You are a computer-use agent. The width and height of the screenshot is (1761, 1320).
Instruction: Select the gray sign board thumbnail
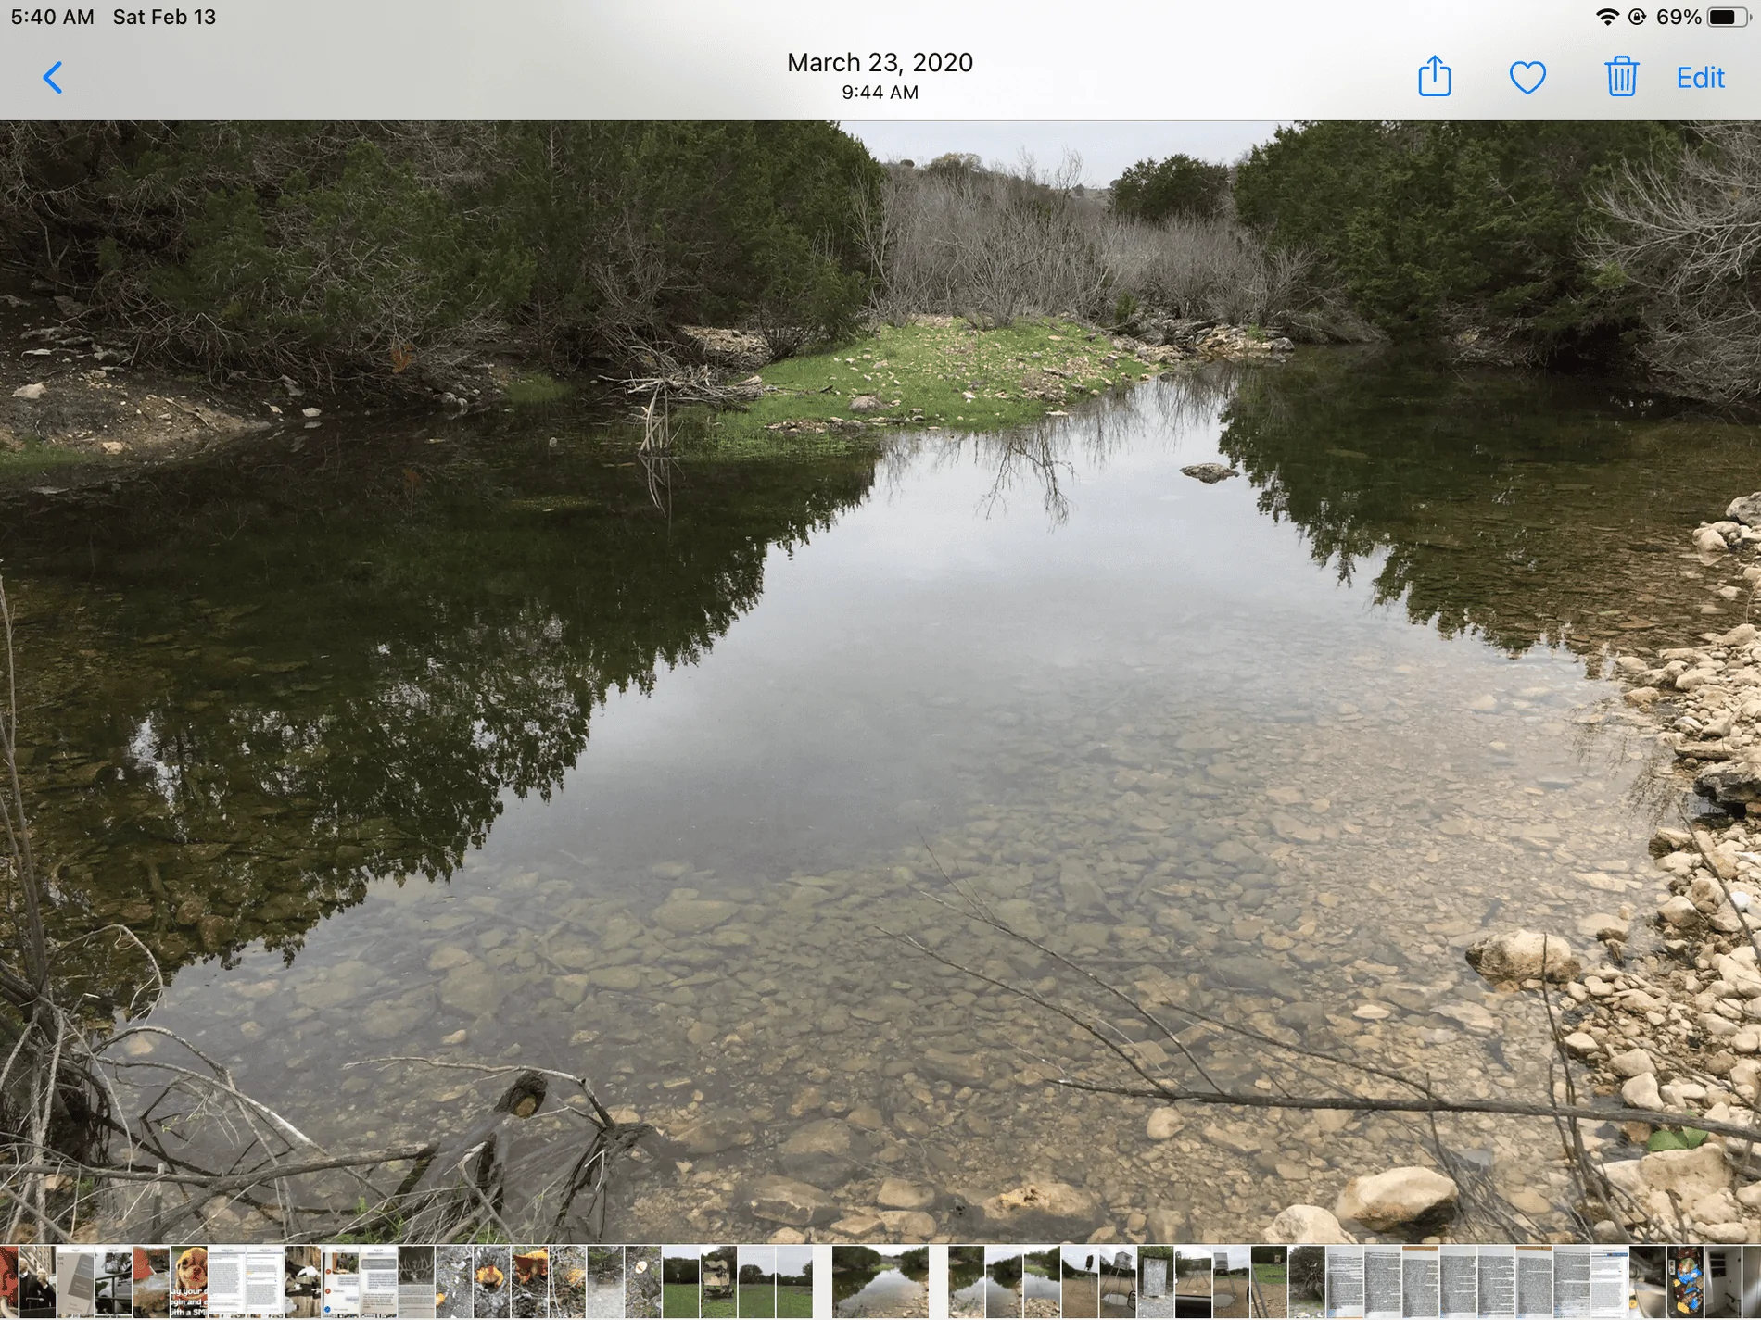pos(1156,1282)
